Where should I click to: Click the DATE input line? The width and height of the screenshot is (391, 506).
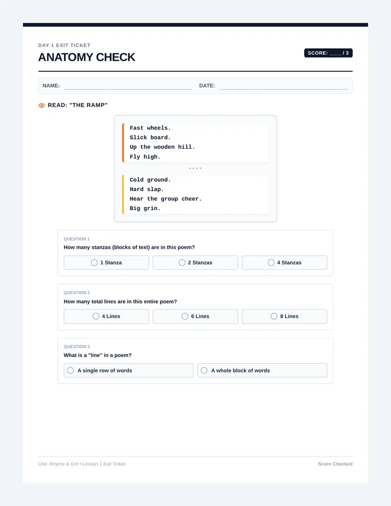pos(283,86)
